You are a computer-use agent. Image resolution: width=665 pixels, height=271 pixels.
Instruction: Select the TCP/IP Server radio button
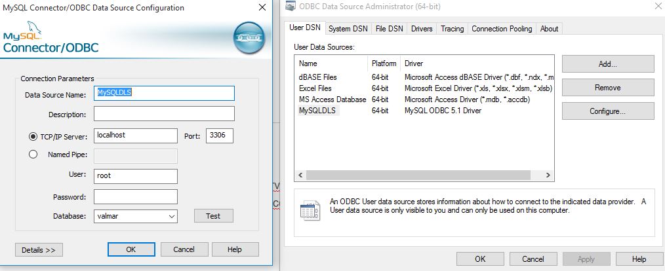(x=33, y=136)
